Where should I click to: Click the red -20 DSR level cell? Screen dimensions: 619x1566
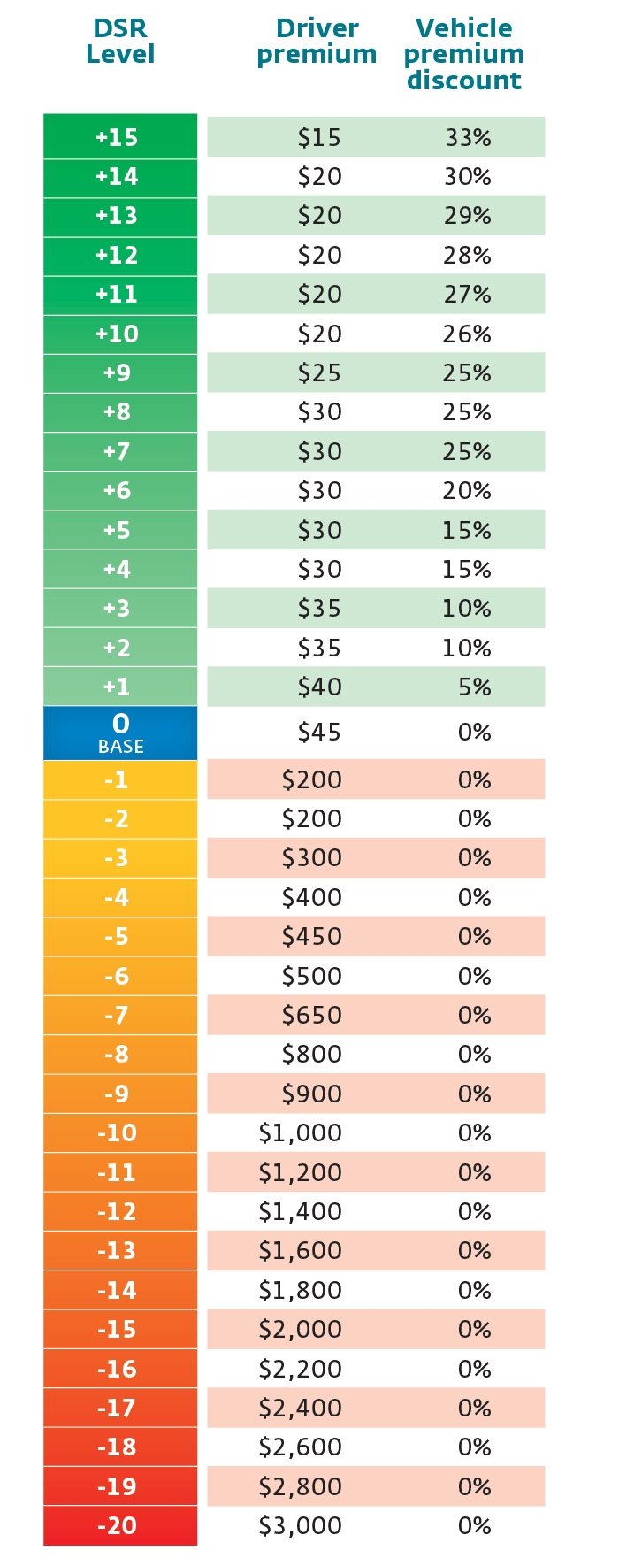pos(120,1525)
